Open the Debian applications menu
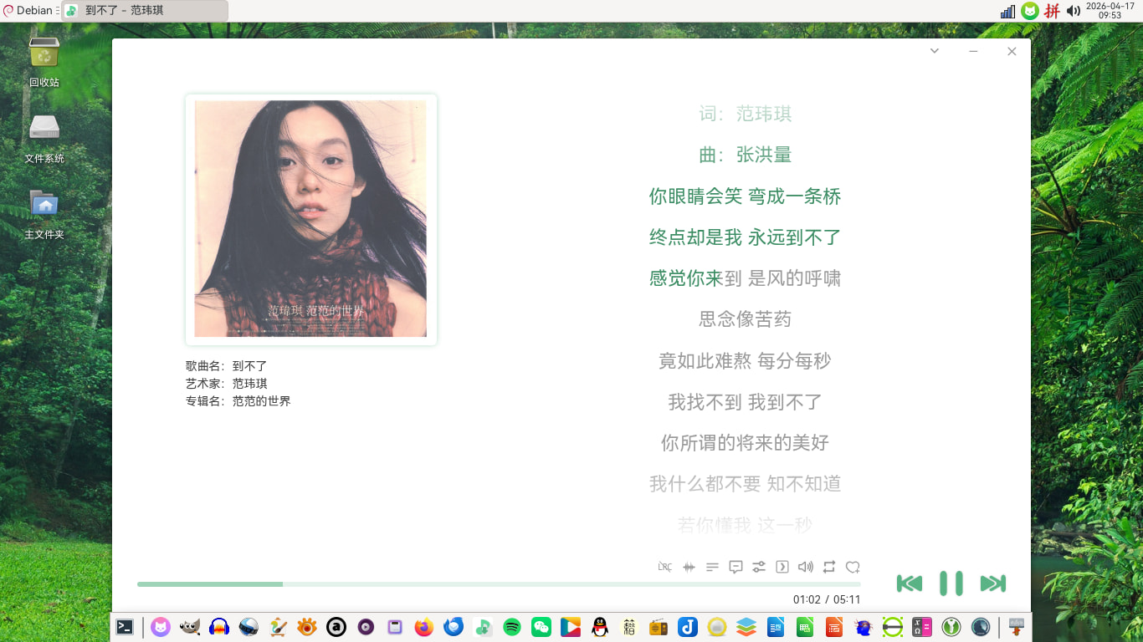The width and height of the screenshot is (1143, 642). (x=28, y=11)
